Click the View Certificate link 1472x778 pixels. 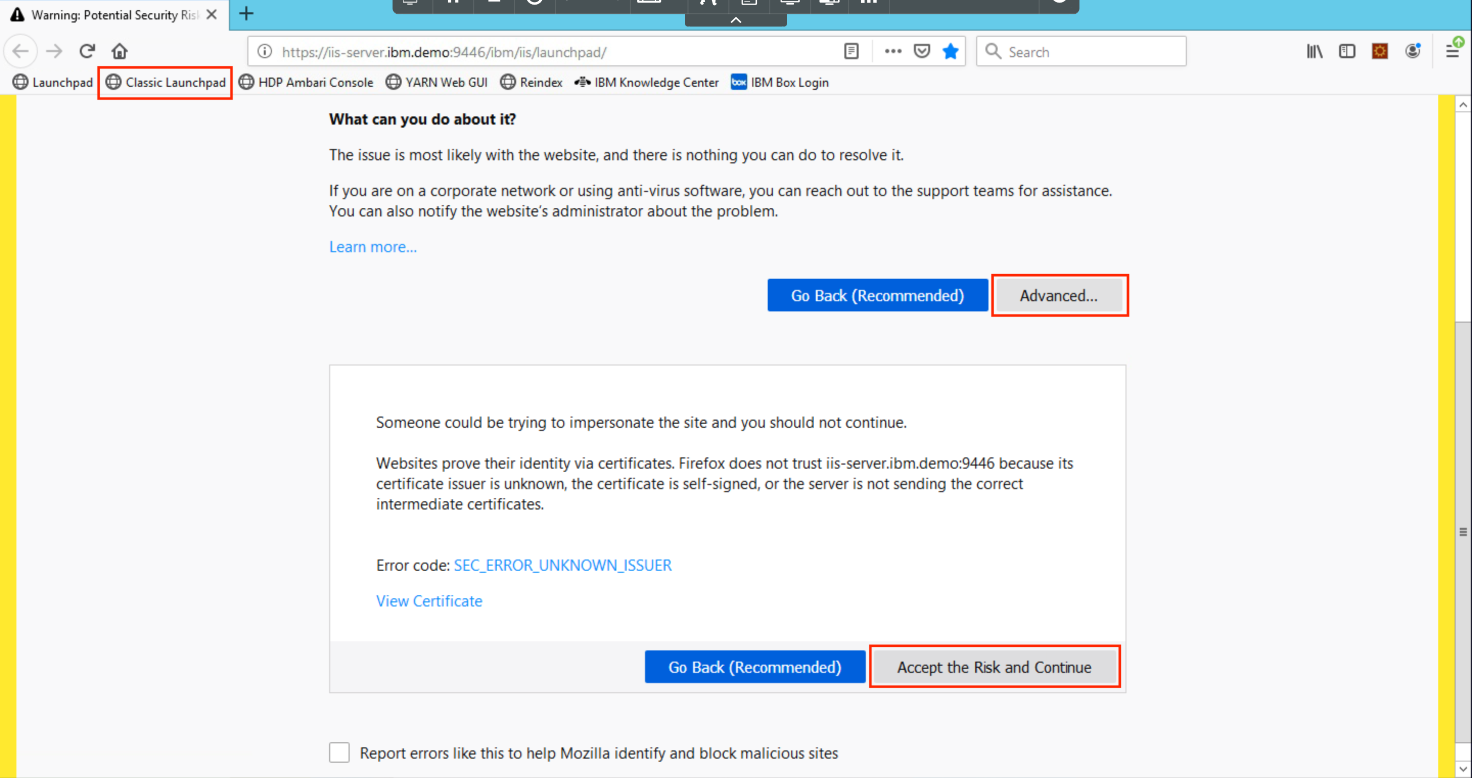click(x=428, y=600)
